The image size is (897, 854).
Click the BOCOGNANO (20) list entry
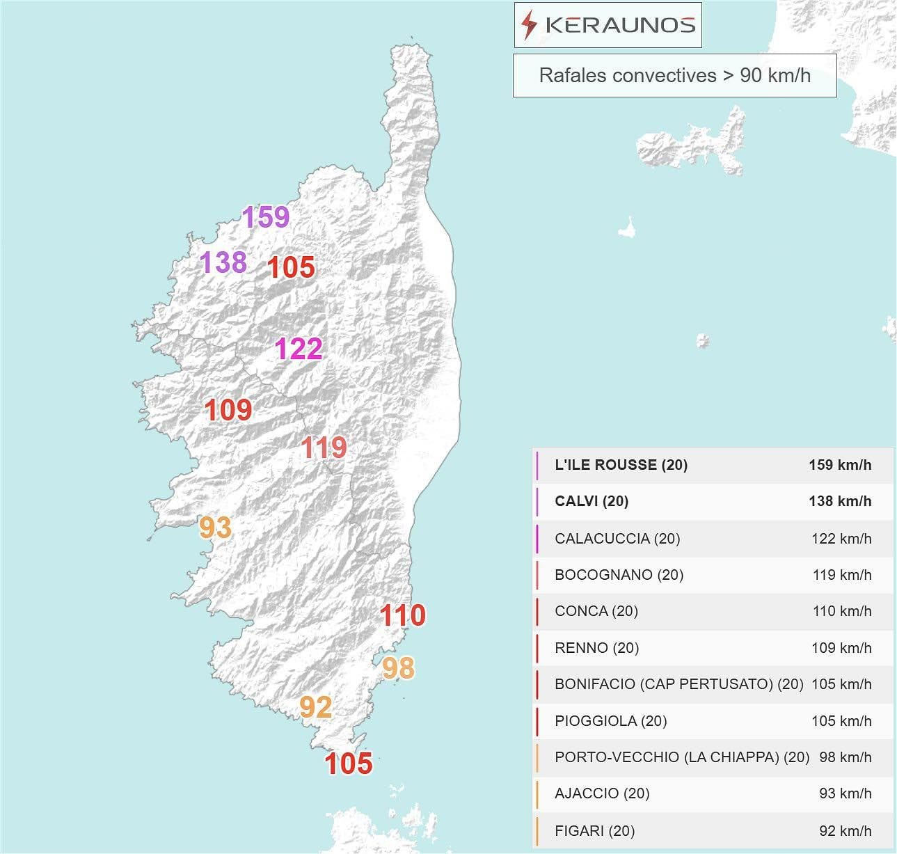click(619, 574)
